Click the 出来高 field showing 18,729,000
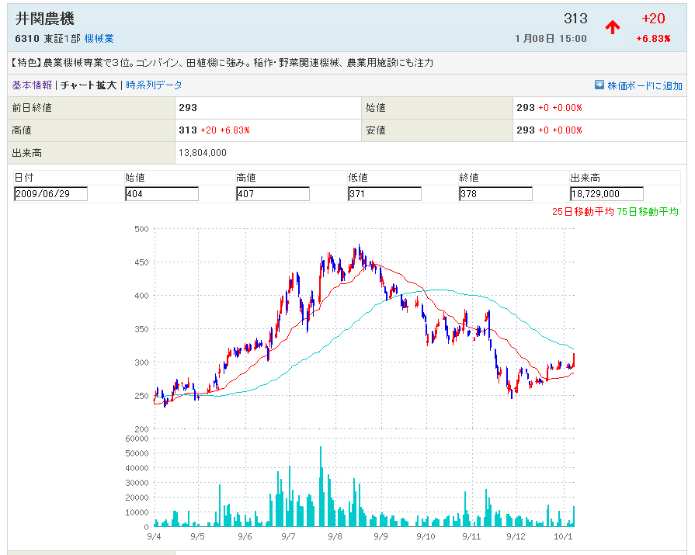 coord(606,194)
